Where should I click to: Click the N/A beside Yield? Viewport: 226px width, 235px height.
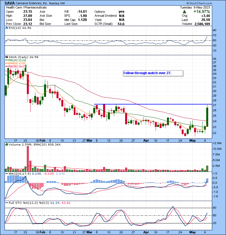pos(122,20)
